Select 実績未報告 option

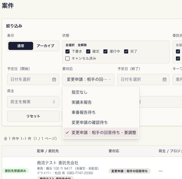pos(101,102)
